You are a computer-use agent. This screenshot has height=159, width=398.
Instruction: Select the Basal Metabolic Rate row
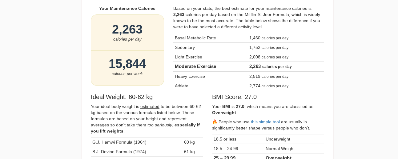[248, 38]
